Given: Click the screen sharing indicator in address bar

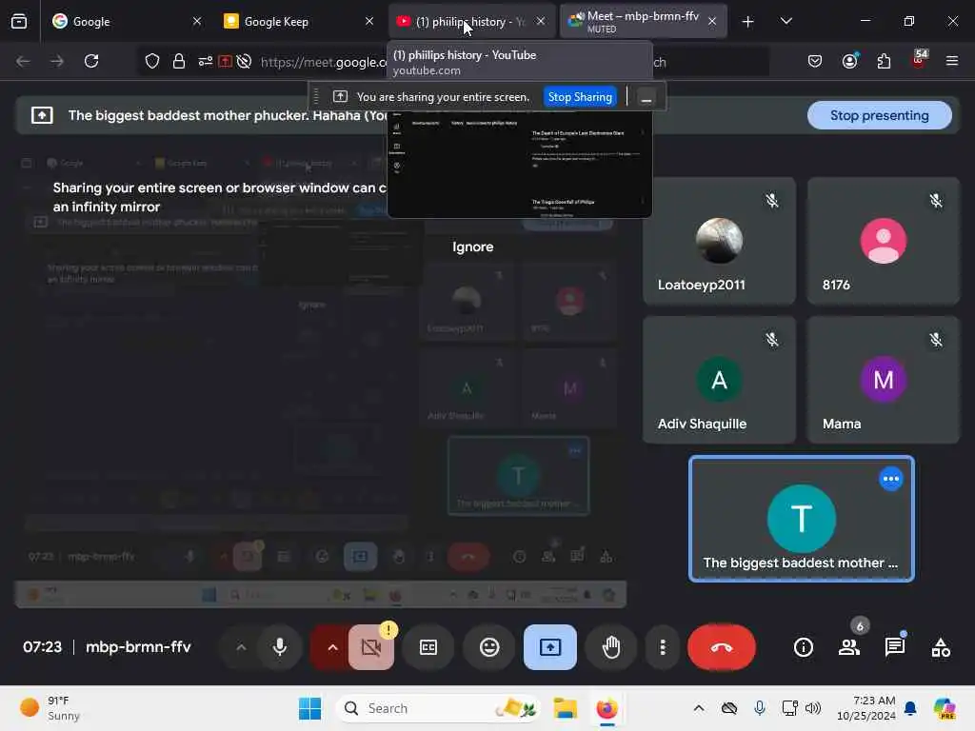Looking at the screenshot, I should point(225,61).
